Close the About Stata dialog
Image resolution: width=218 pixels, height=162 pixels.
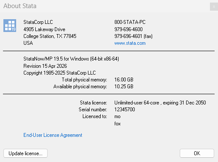pos(214,7)
